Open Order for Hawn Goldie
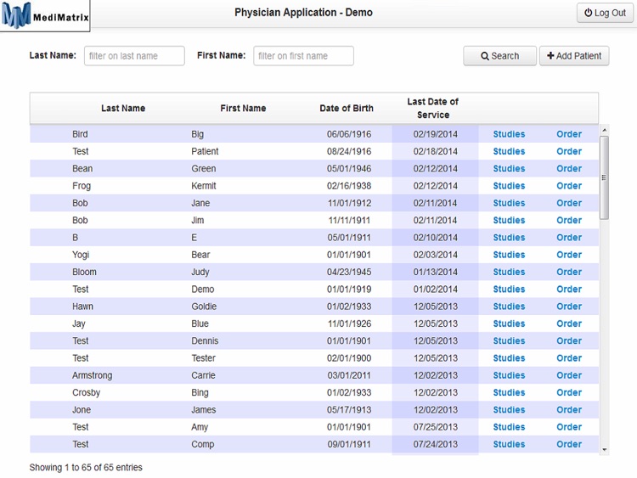Screen dimensions: 637x478 coord(569,306)
